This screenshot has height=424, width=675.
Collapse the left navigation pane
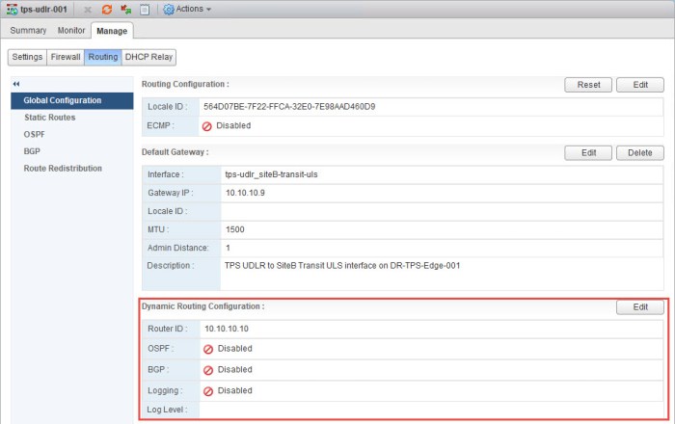click(x=16, y=84)
